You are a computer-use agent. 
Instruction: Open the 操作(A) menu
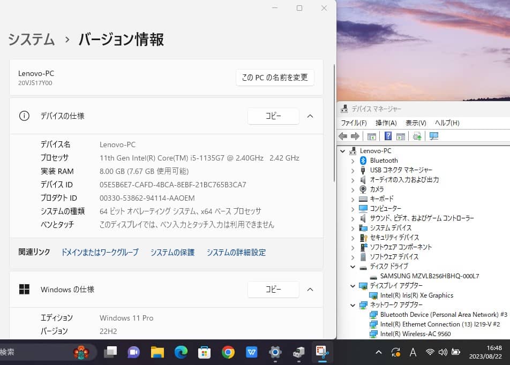pos(386,123)
